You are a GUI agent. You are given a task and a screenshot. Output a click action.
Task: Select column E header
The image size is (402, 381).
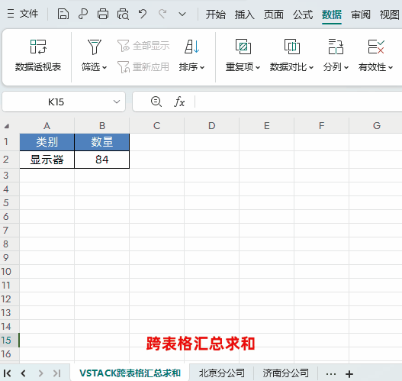pyautogui.click(x=267, y=126)
